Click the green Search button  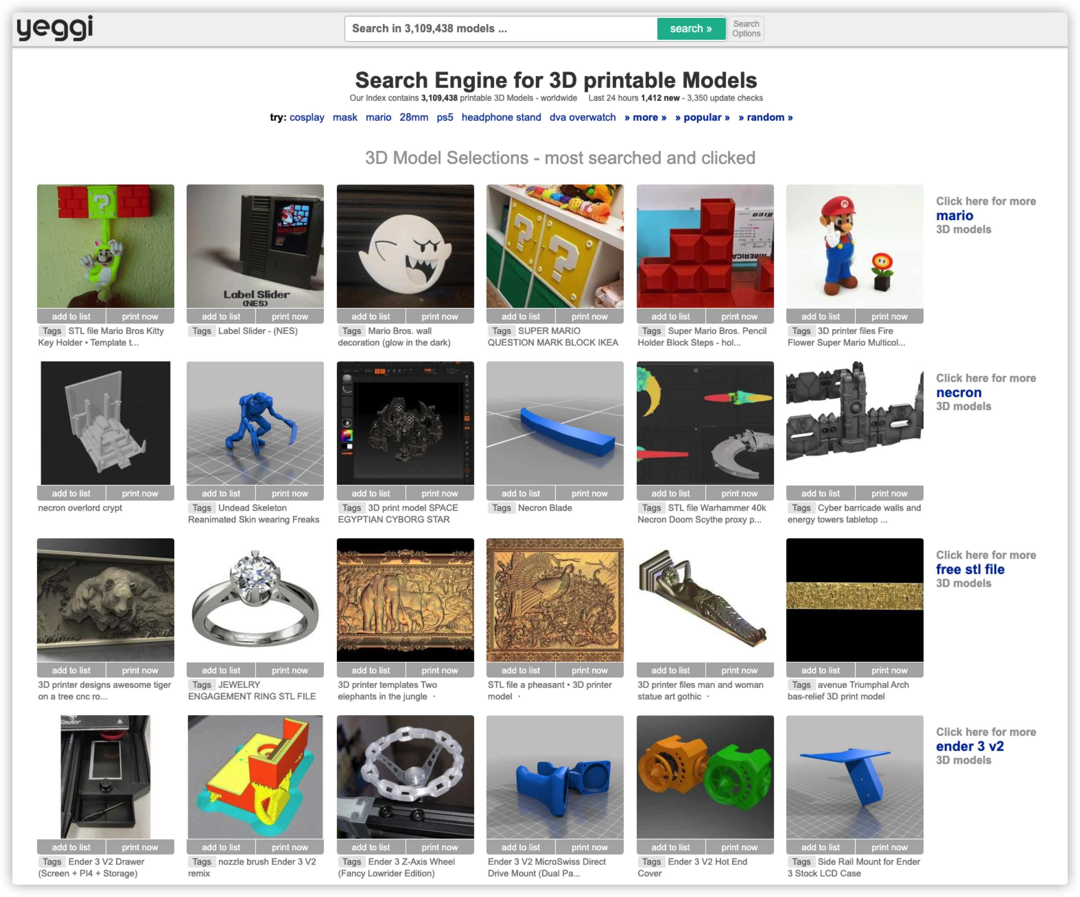pos(690,28)
